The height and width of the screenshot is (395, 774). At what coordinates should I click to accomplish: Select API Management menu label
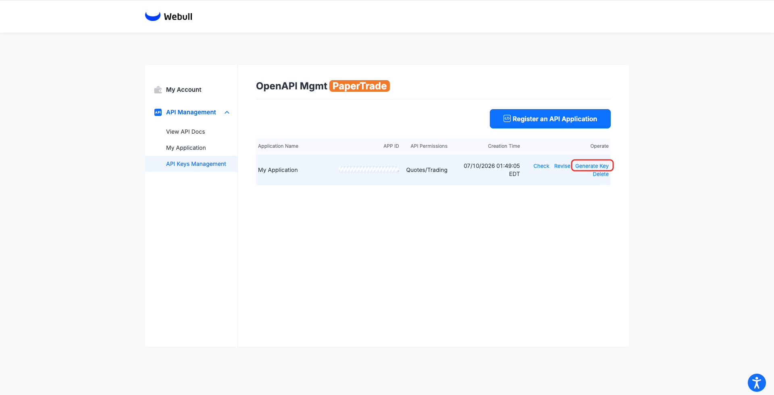tap(191, 112)
